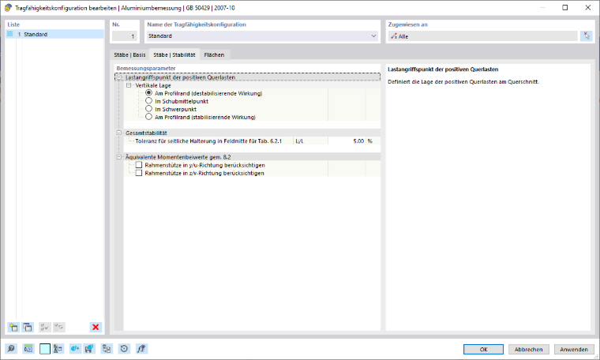Image resolution: width=600 pixels, height=360 pixels.
Task: Collapse the Äquivalente Momentenbeiwerte gem. 8.2 section
Action: coord(119,157)
